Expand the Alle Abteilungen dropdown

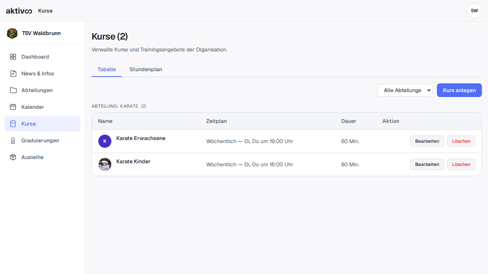(405, 90)
